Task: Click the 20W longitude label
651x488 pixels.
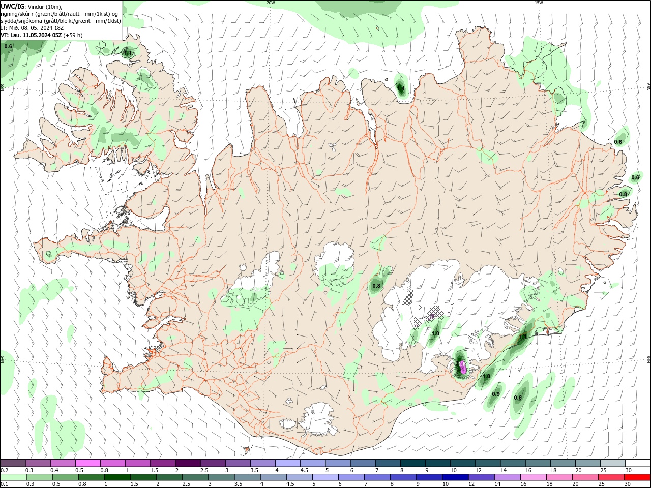Action: [x=271, y=3]
